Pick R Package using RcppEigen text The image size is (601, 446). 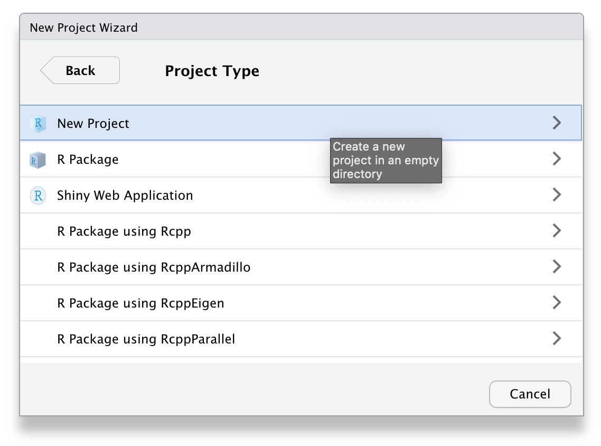[140, 303]
